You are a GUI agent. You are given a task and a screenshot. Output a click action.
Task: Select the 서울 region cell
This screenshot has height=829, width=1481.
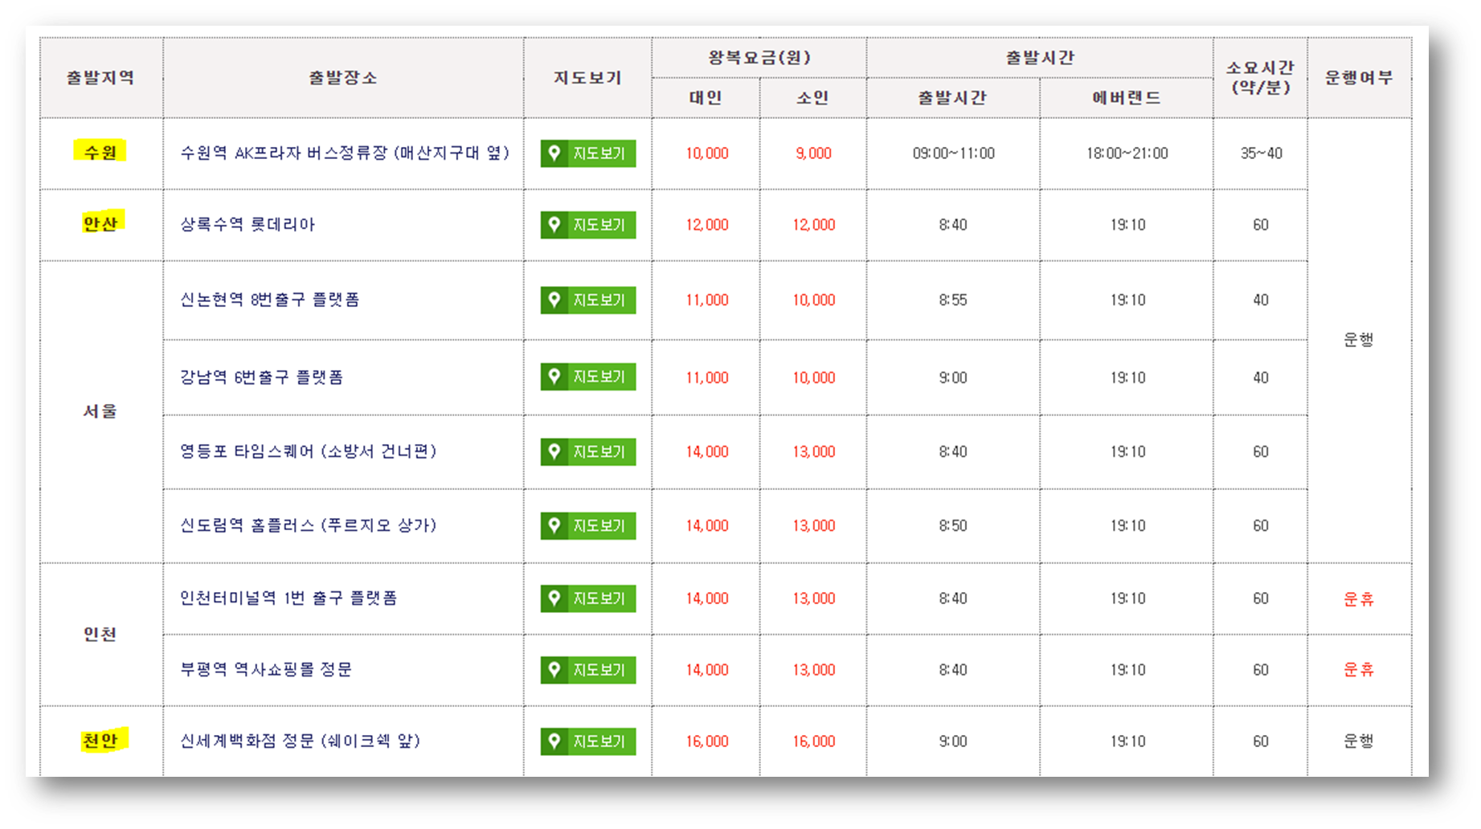point(100,411)
